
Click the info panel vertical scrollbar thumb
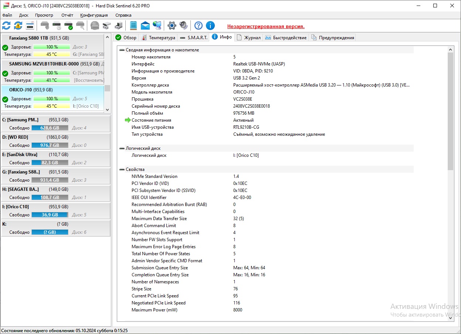[450, 111]
